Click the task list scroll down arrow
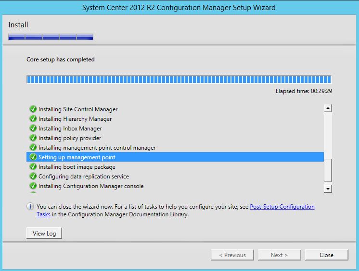Viewport: 359px width, 271px height. (x=328, y=189)
